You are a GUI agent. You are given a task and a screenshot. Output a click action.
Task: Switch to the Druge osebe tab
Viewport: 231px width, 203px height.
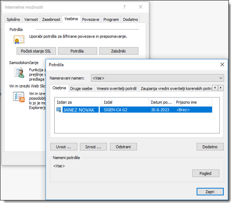pyautogui.click(x=81, y=88)
